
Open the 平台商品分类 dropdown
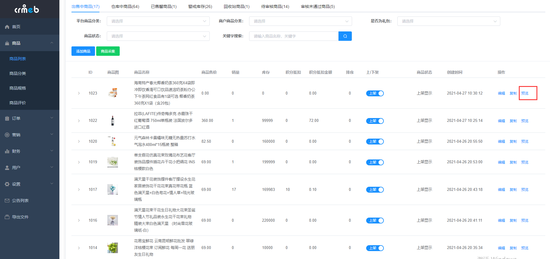point(158,21)
